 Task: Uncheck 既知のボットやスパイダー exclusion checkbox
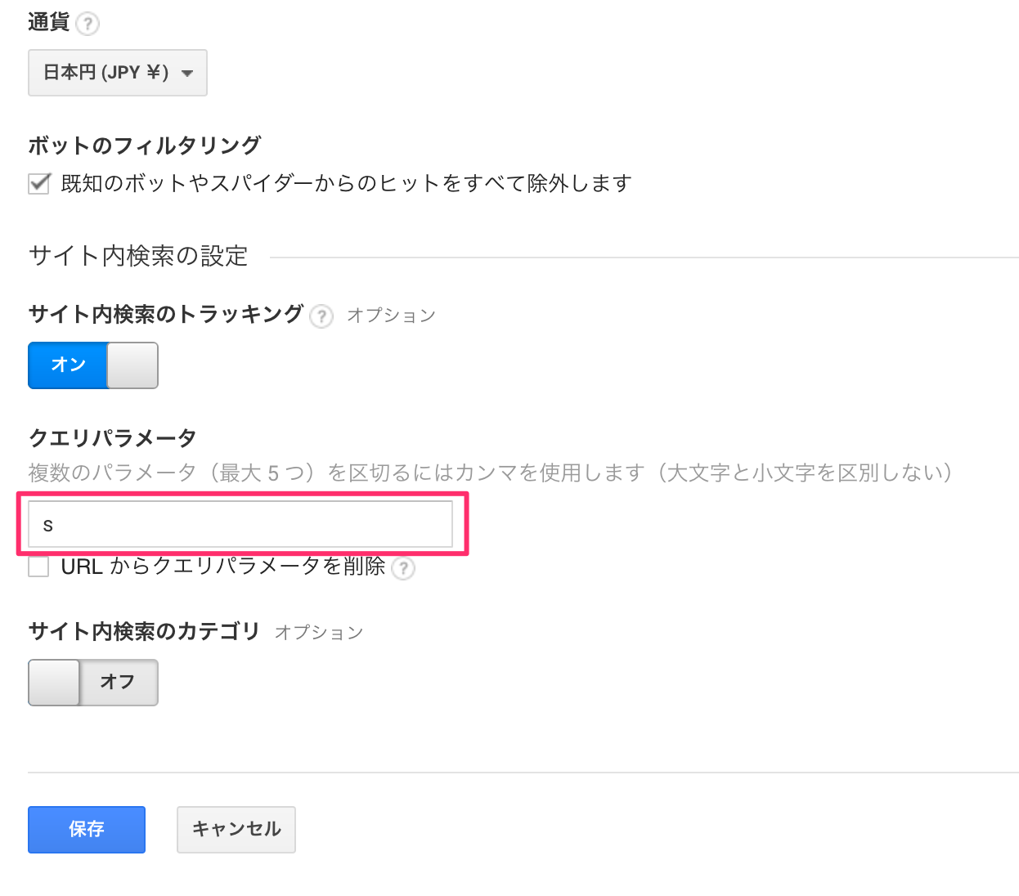click(38, 183)
